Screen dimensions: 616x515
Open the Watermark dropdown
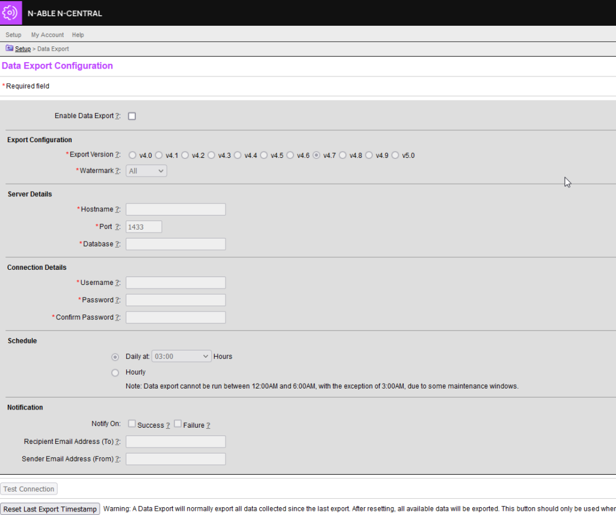[x=146, y=170]
